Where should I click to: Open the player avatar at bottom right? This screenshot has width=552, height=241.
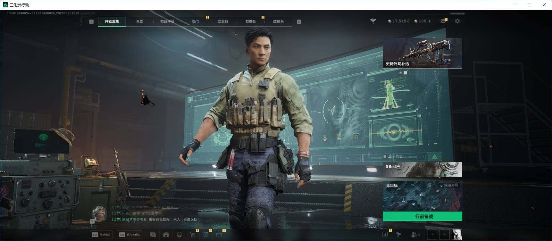click(457, 235)
